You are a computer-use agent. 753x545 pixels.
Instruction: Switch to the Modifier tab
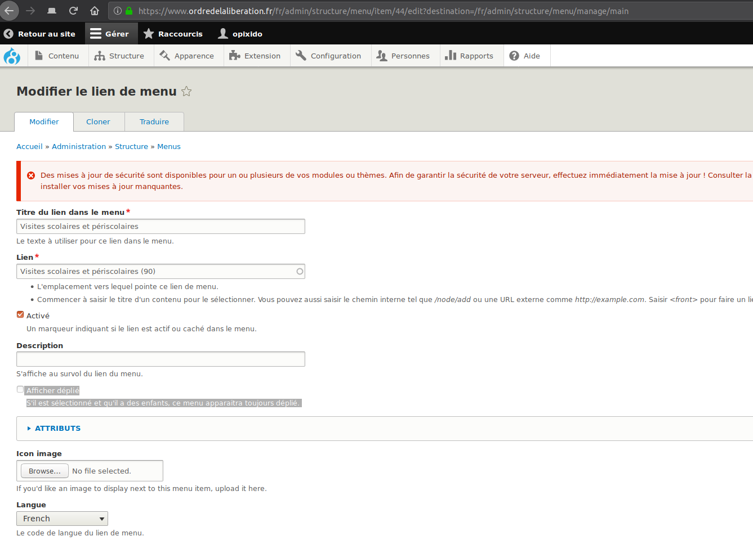pyautogui.click(x=44, y=122)
